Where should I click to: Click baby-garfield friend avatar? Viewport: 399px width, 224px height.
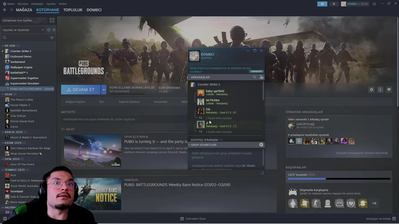click(201, 93)
